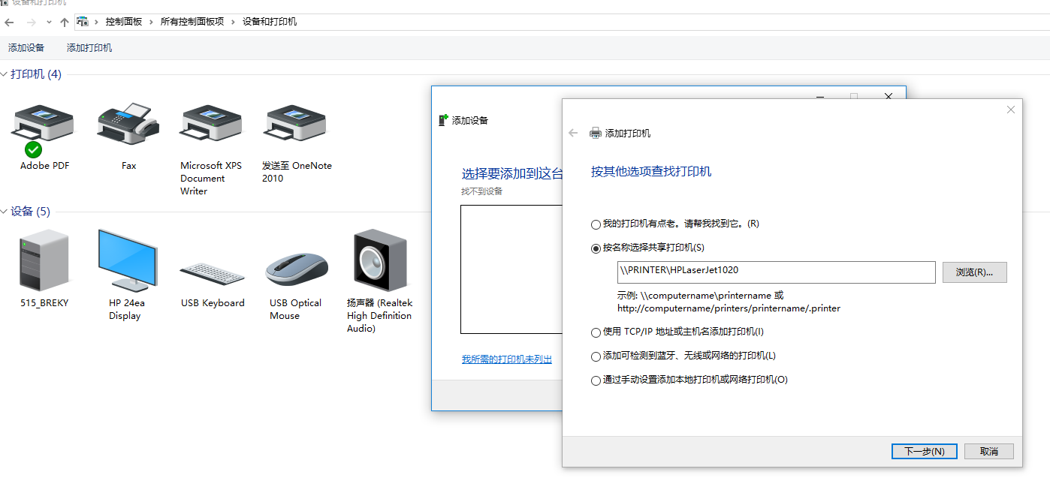Click the 取消 button
1050x478 pixels.
(989, 451)
